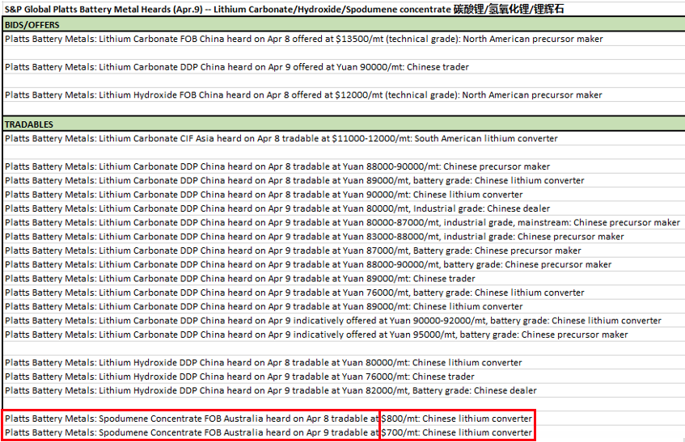Click the TRADABLES section header
The width and height of the screenshot is (685, 442).
(344, 124)
